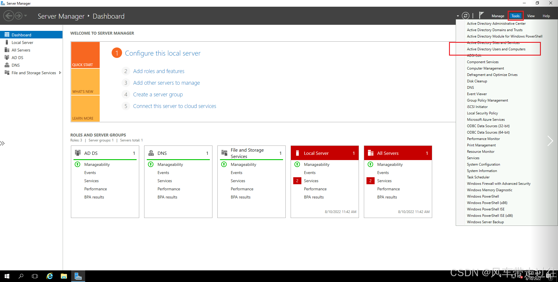Open the View menu

tap(531, 16)
